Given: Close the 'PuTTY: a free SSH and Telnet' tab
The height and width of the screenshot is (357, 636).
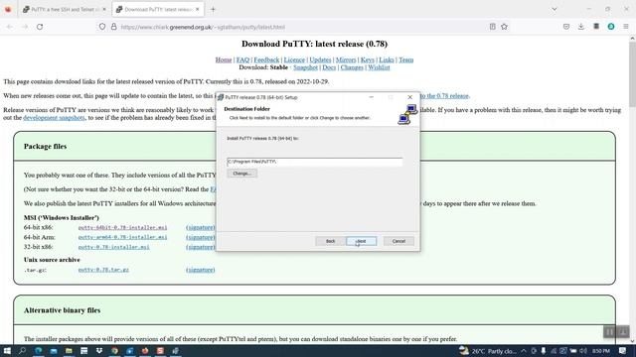Looking at the screenshot, I should [x=104, y=9].
